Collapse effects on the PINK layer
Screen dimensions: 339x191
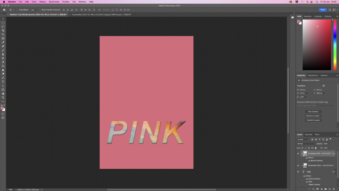coord(336,172)
